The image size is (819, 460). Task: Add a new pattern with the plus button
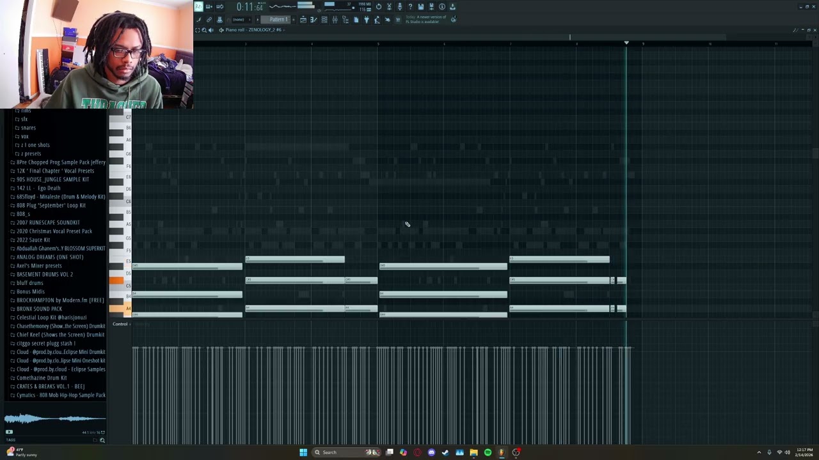294,20
